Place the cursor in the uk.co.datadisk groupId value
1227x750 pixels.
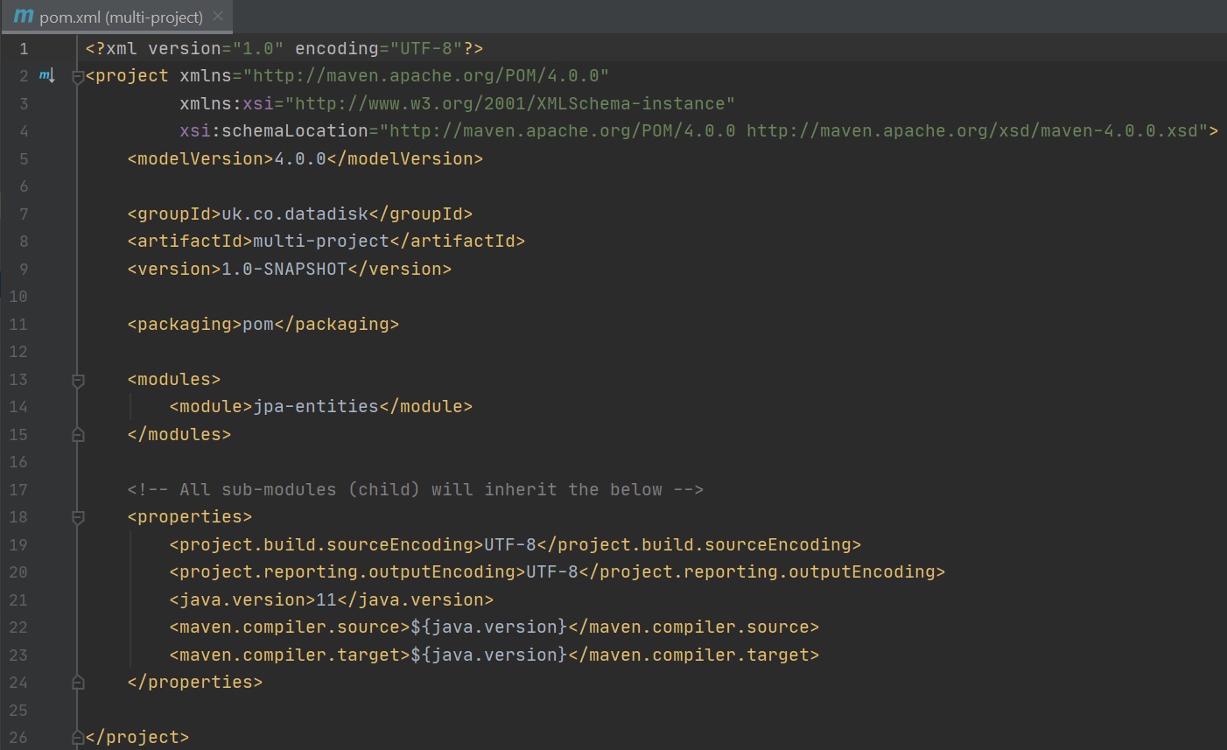tap(295, 214)
